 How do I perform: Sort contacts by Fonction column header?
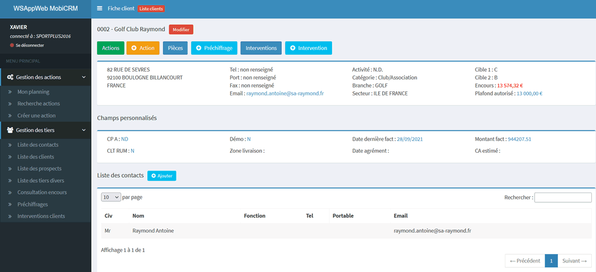coord(271,216)
